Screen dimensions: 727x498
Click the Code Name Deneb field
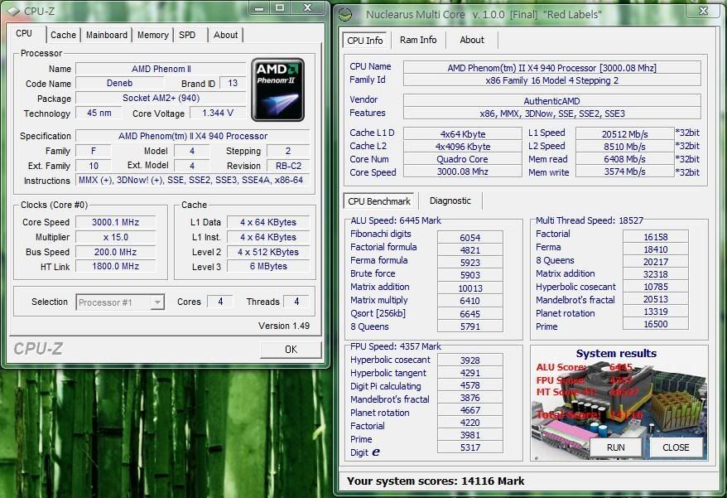point(119,83)
